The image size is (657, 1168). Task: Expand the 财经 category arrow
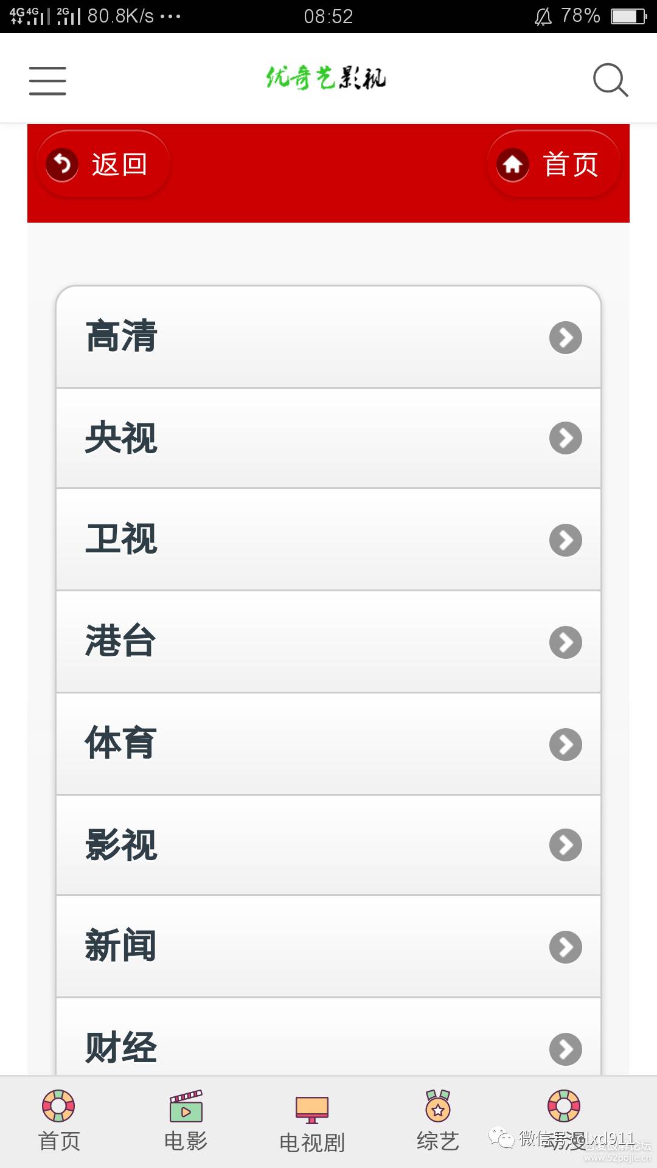pyautogui.click(x=565, y=1049)
